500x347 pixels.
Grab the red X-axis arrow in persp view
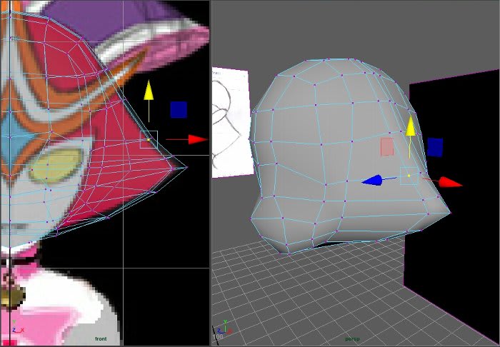451,182
